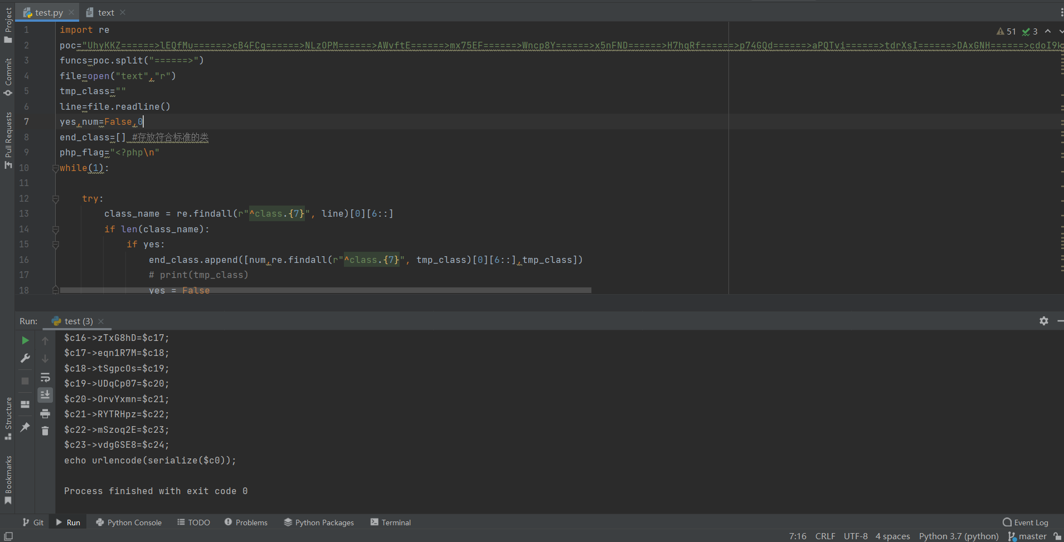Image resolution: width=1064 pixels, height=542 pixels.
Task: Change CRLF line separator
Action: (825, 536)
